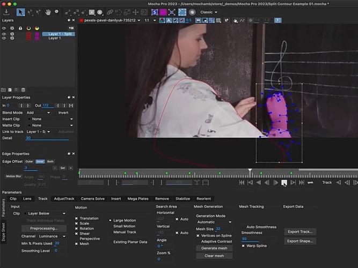Click the Clear mesh button
Image resolution: width=358 pixels, height=268 pixels.
tap(214, 256)
